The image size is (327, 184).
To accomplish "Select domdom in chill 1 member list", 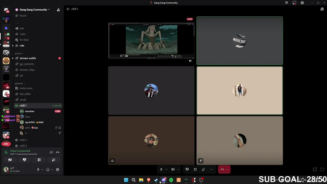I will coord(40,111).
